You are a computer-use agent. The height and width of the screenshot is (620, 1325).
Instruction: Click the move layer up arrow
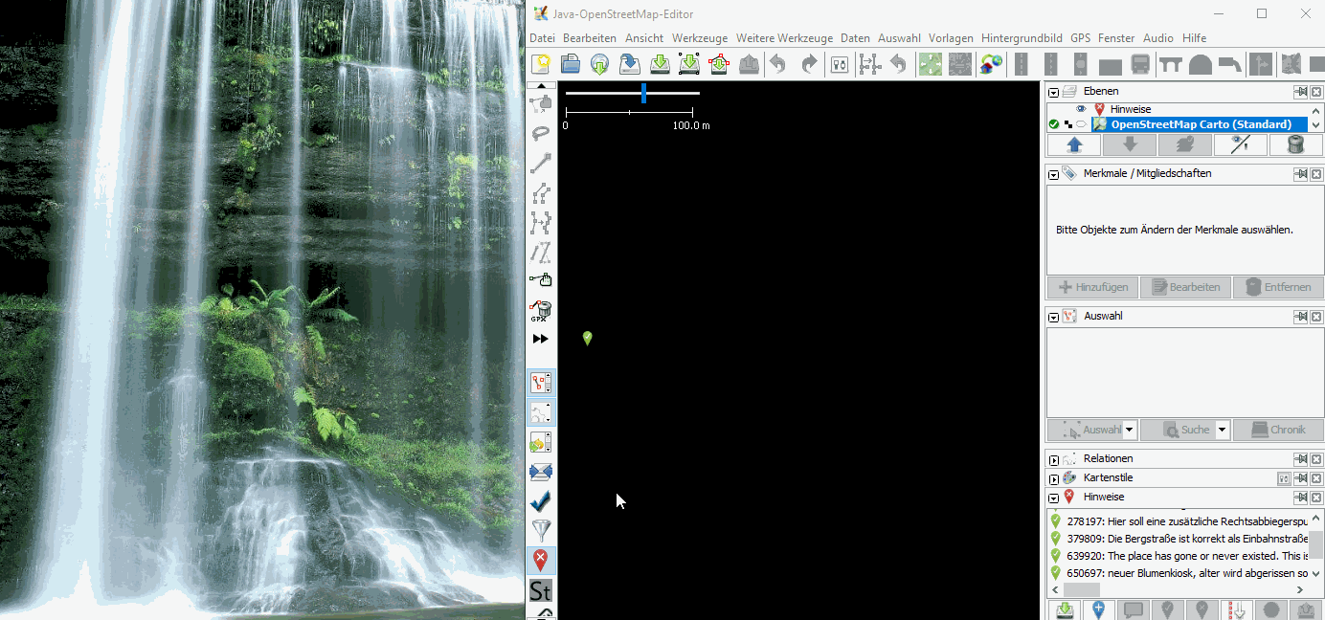pyautogui.click(x=1074, y=144)
